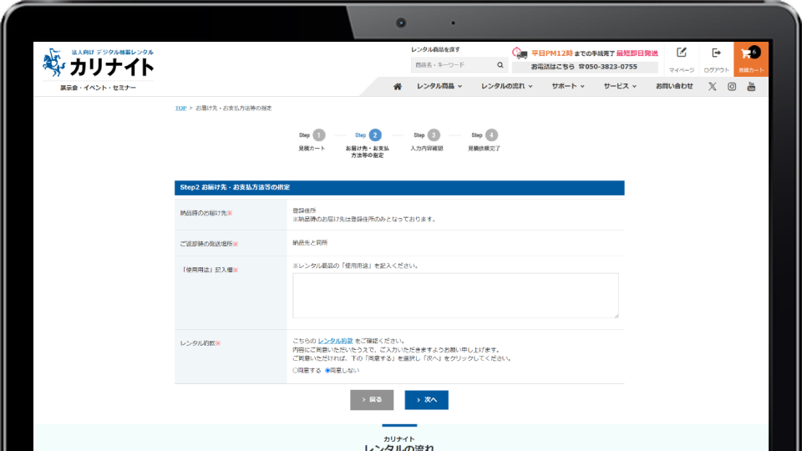Click the 戻る button

pyautogui.click(x=372, y=400)
